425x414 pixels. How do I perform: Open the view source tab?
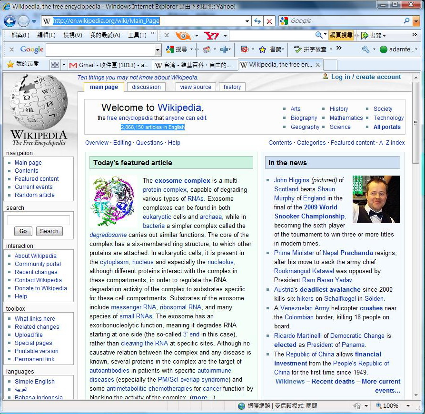pos(196,87)
